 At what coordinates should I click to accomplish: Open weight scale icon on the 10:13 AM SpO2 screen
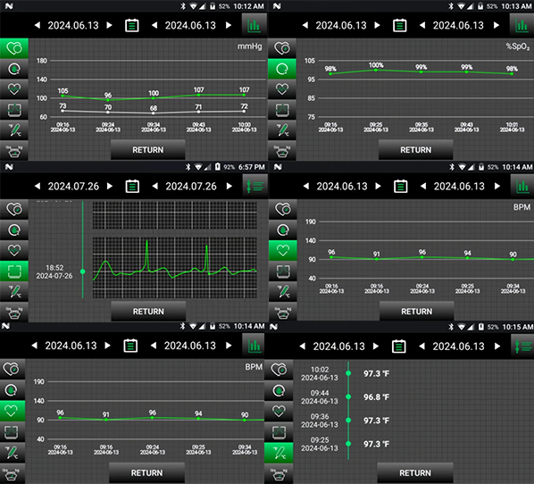coord(282,151)
